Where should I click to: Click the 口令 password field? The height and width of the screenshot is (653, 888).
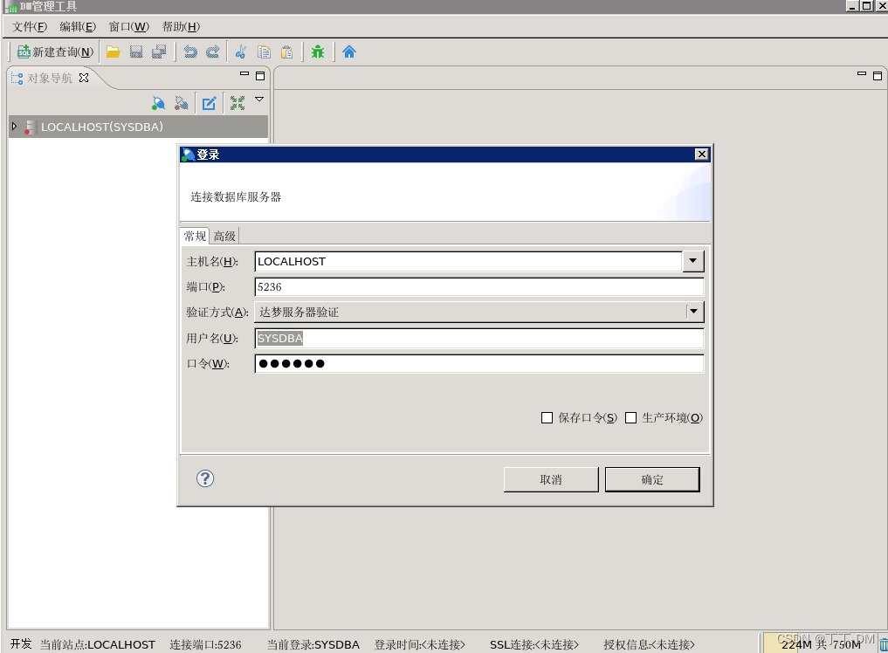coord(479,363)
